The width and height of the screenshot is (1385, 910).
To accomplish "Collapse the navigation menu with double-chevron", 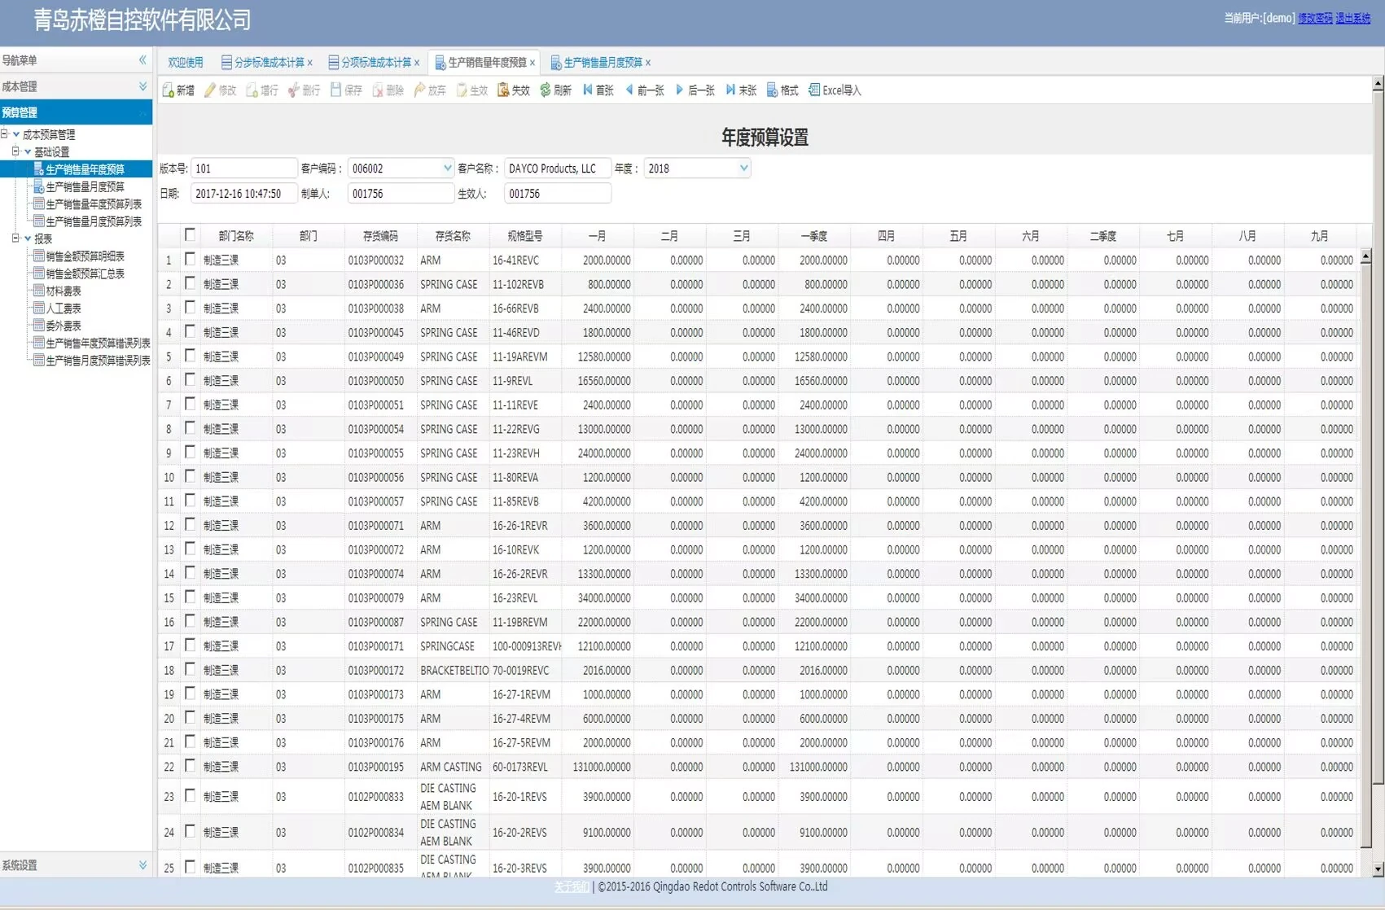I will (142, 60).
